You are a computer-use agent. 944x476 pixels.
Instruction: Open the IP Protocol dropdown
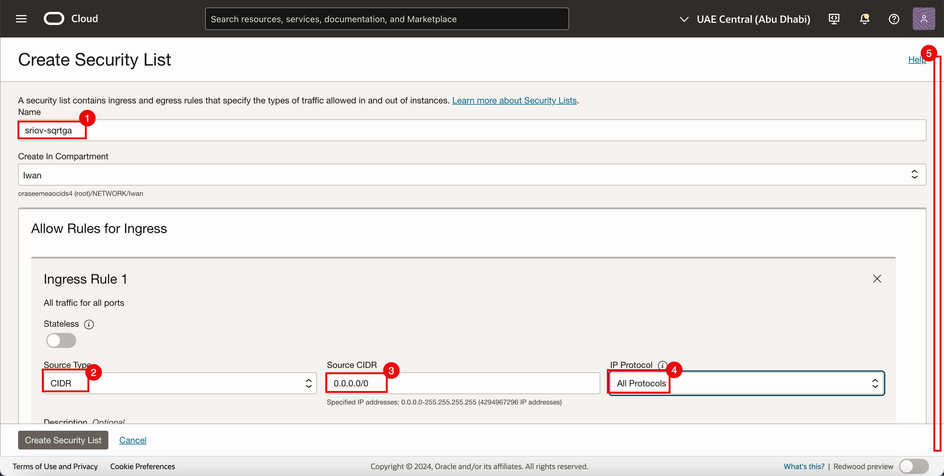tap(747, 383)
